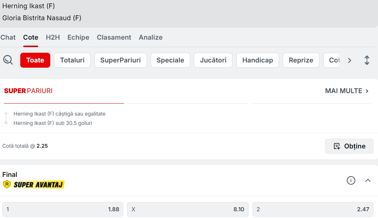Click the expand/collapse all markets arrows icon
Screen dimensions: 378x218
point(367,60)
